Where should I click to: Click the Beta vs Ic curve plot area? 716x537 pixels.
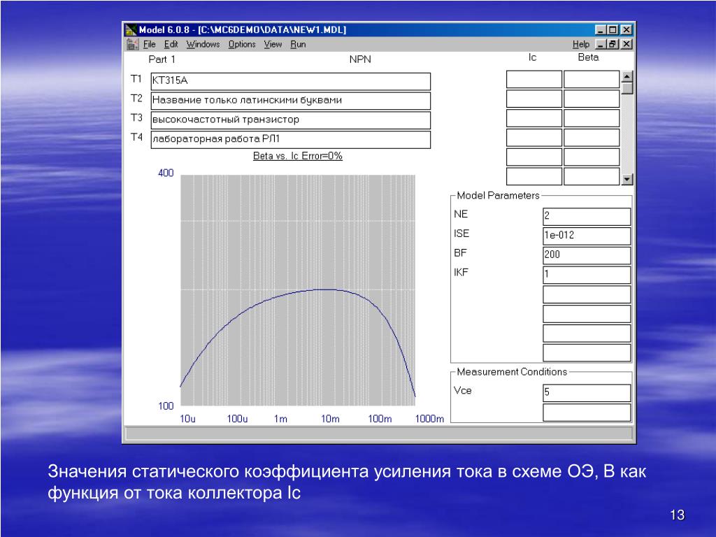pos(298,290)
